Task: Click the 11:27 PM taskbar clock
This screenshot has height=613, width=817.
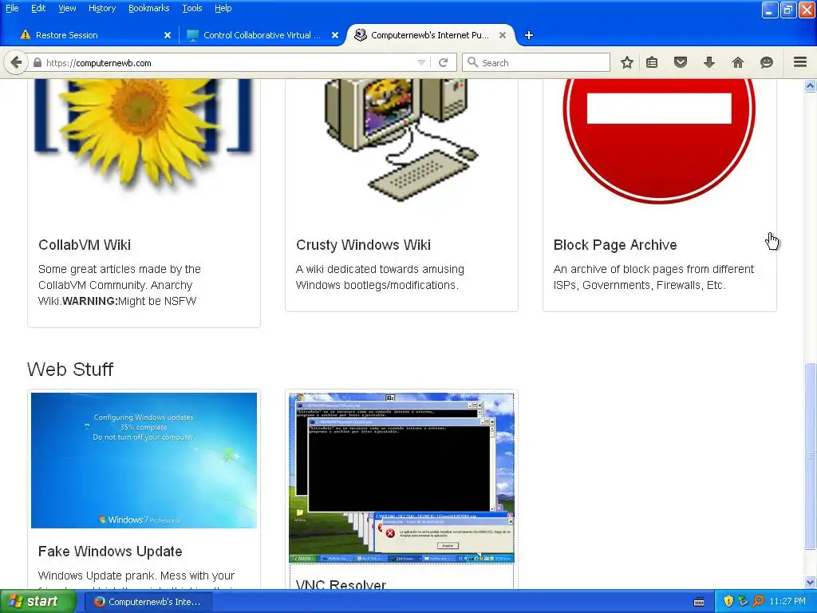Action: coord(787,602)
